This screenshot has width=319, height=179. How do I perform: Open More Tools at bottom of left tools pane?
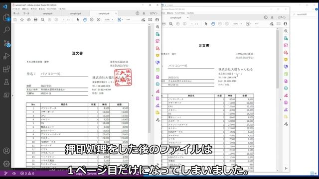(x=158, y=120)
